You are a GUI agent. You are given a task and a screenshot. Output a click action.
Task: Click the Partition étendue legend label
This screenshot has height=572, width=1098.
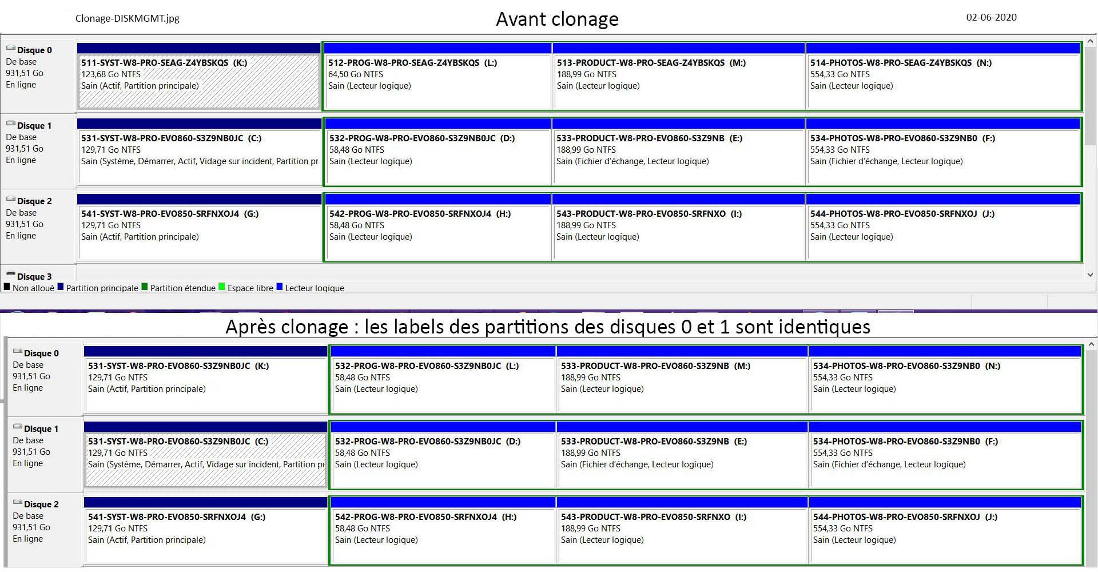(x=183, y=288)
